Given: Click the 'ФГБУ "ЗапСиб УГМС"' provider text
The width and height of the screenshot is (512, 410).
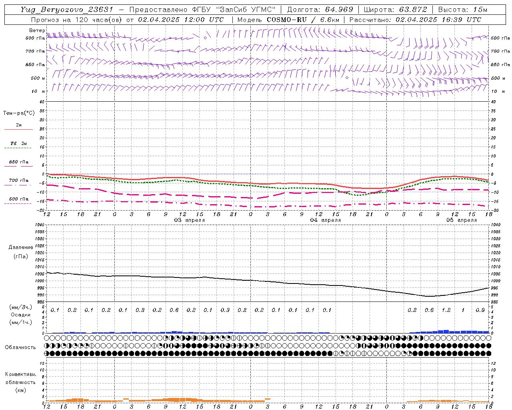Looking at the screenshot, I should pos(234,10).
